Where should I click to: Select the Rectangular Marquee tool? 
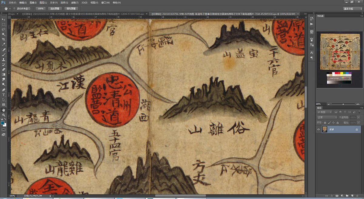[x=4, y=24]
